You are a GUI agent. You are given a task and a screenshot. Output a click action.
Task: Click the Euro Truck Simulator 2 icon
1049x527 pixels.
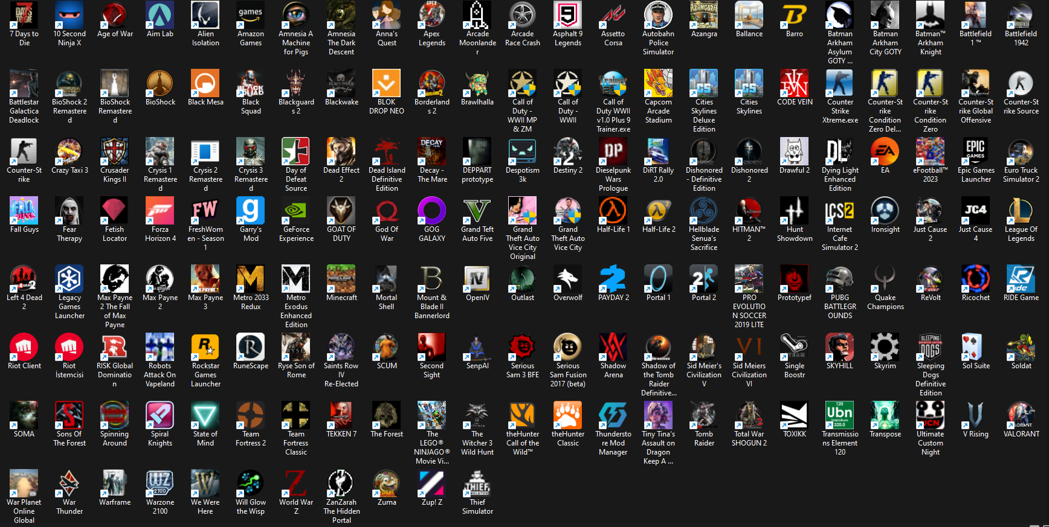(x=1021, y=152)
